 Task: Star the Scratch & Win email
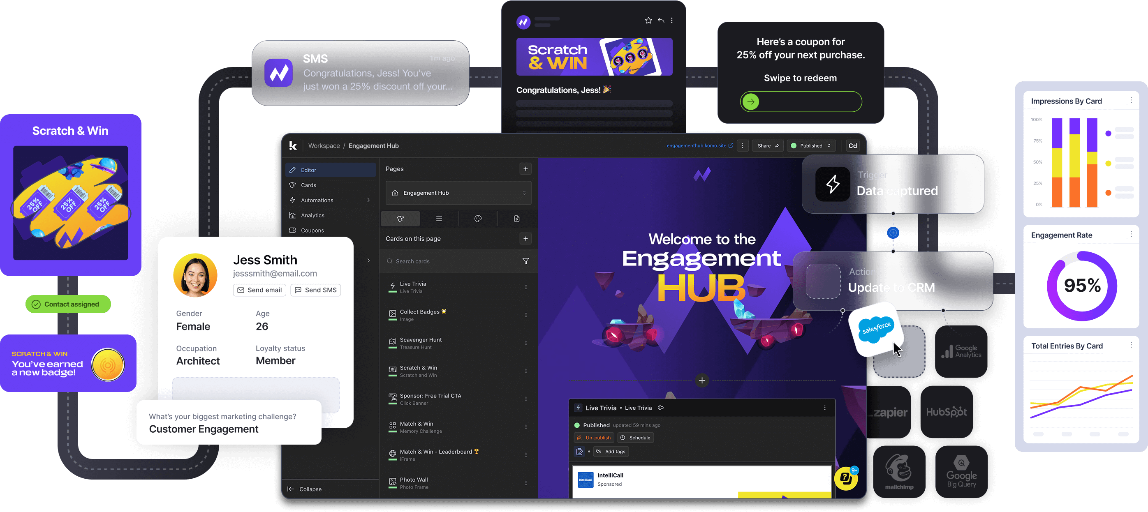648,21
